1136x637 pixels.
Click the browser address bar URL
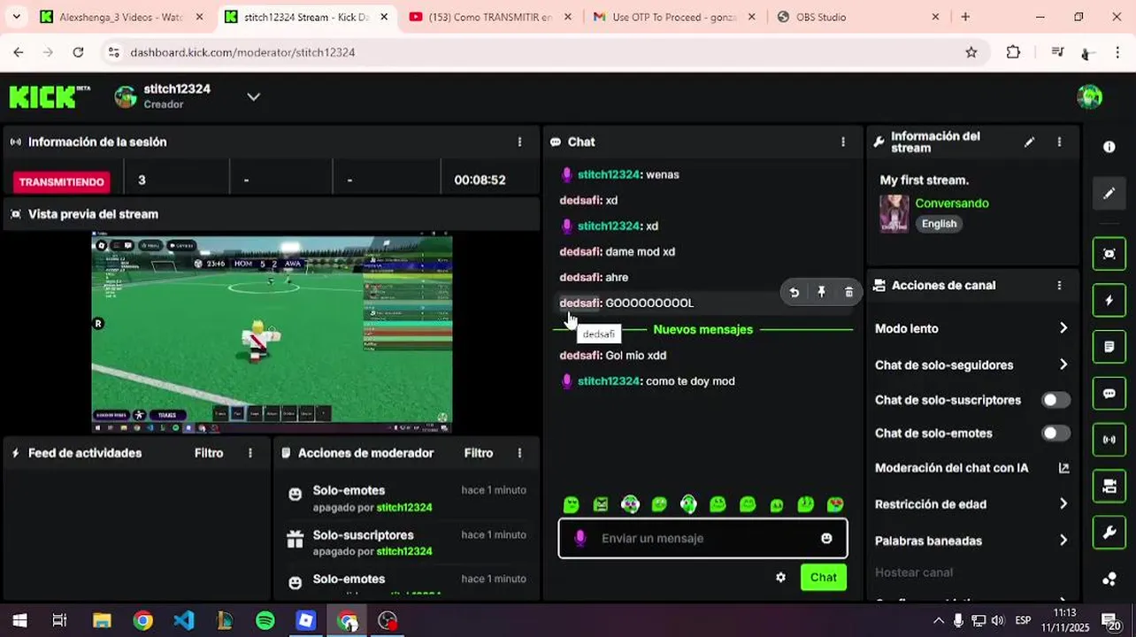point(242,52)
